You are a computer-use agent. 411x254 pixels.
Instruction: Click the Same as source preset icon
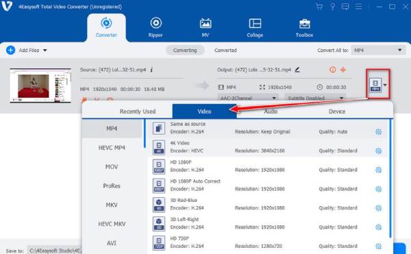click(x=159, y=128)
